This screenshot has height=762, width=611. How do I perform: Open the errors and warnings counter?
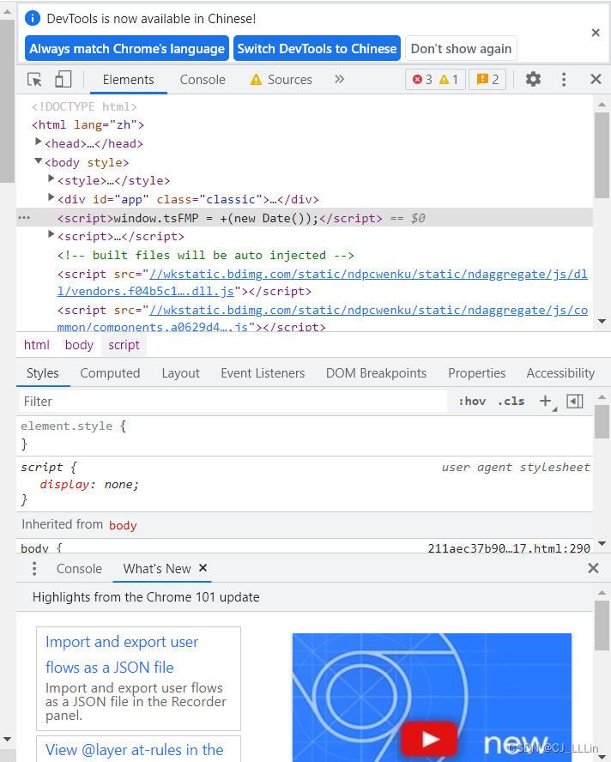coord(435,79)
